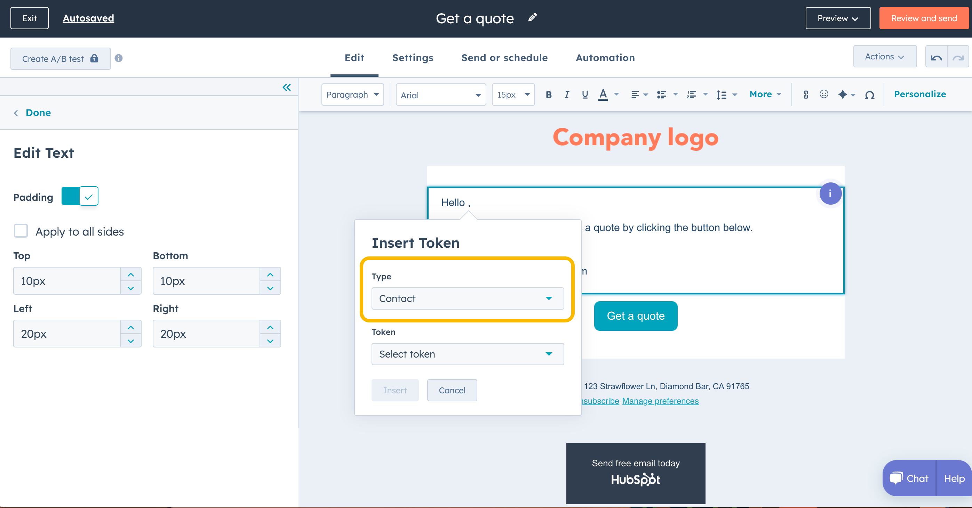Open the emoji picker icon

(x=824, y=94)
